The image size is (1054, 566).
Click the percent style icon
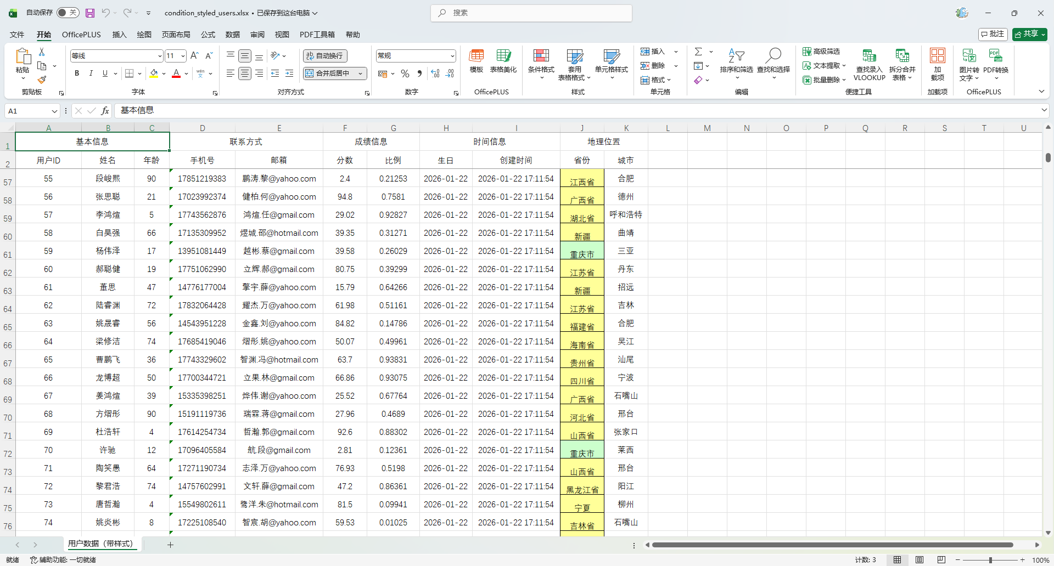(405, 73)
